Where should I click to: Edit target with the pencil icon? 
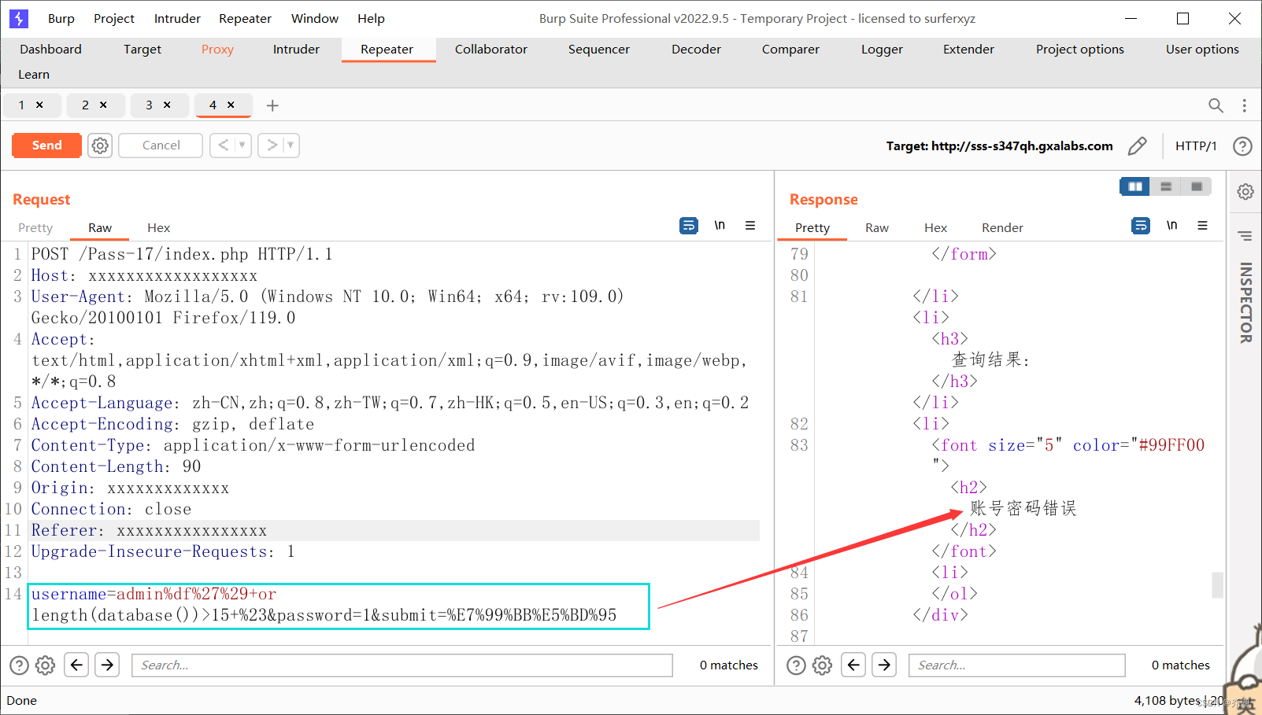click(x=1137, y=146)
